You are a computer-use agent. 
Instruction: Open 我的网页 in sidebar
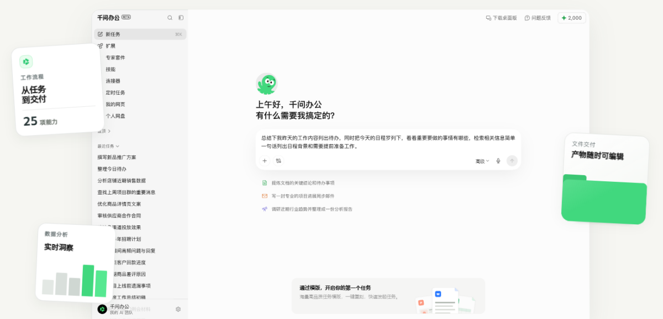(115, 104)
